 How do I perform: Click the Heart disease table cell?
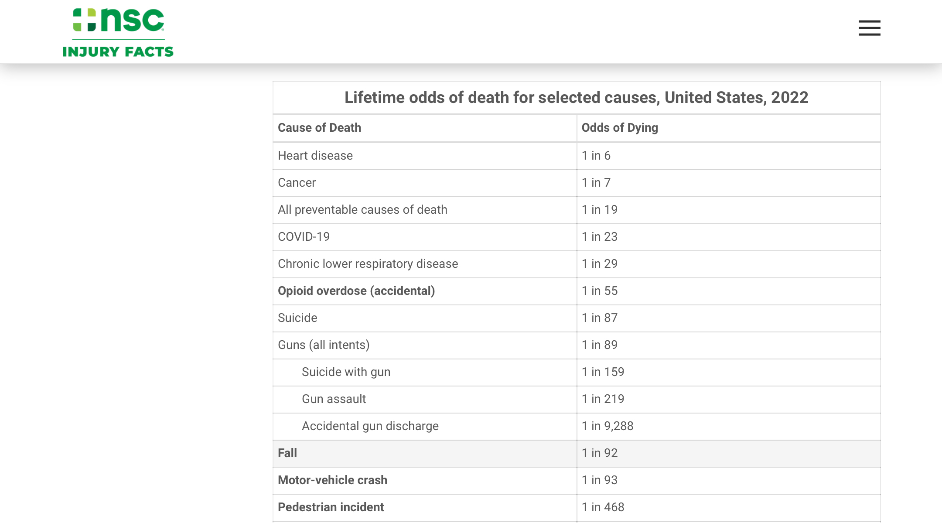click(x=315, y=156)
